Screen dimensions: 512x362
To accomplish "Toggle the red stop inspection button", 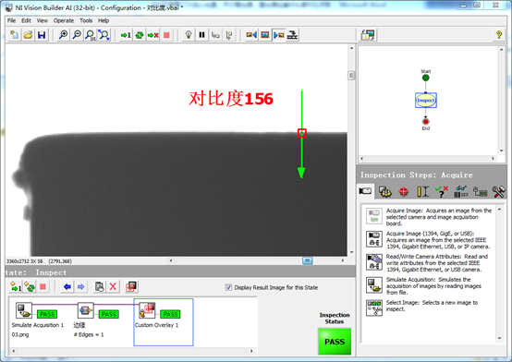I will pos(166,35).
